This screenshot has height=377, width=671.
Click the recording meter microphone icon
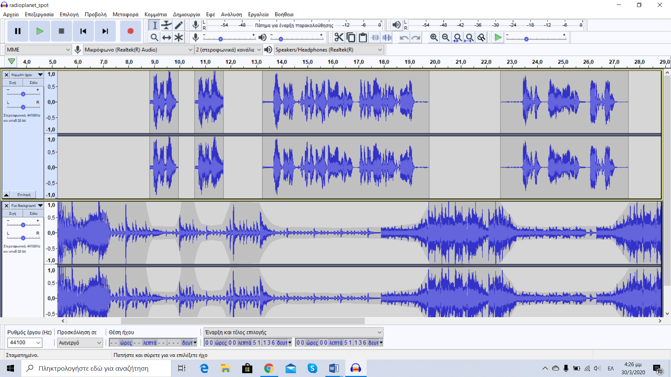[x=196, y=25]
